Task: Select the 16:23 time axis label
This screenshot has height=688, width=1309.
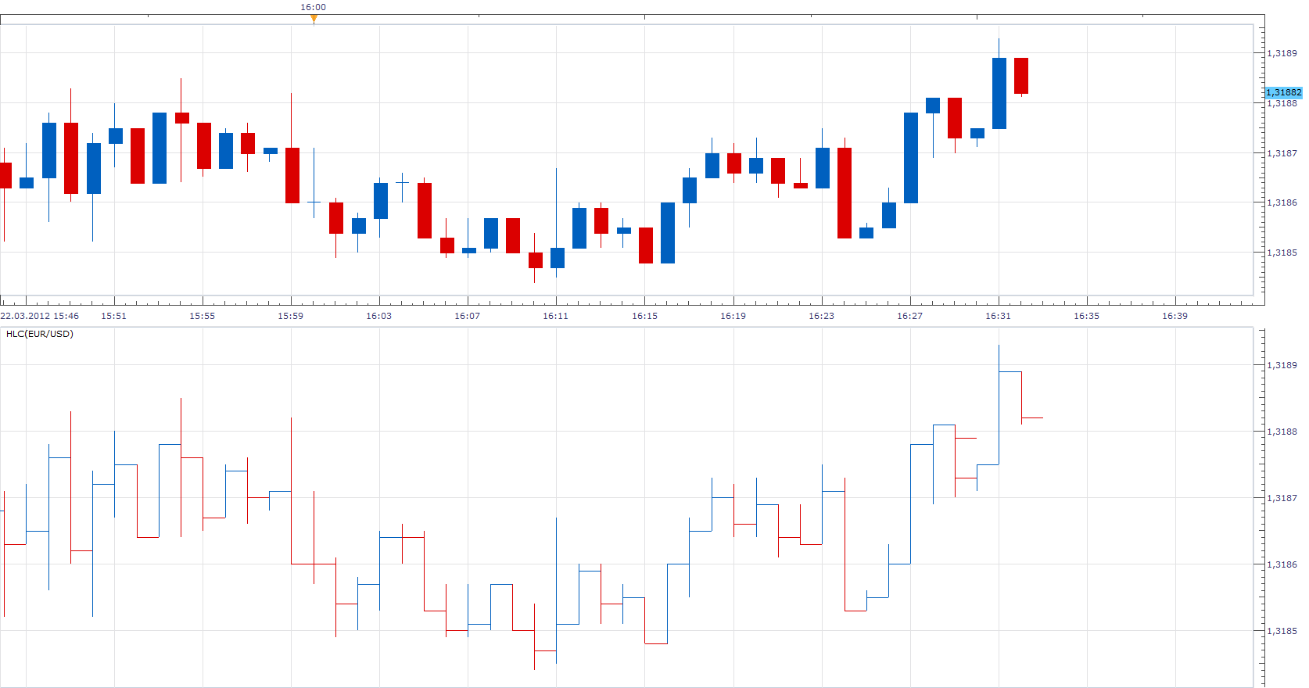Action: (821, 316)
